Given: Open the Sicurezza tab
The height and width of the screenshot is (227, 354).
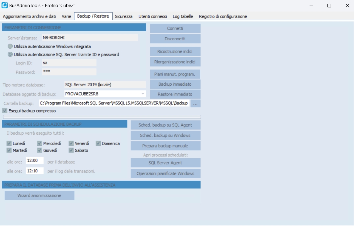Looking at the screenshot, I should click(x=124, y=16).
